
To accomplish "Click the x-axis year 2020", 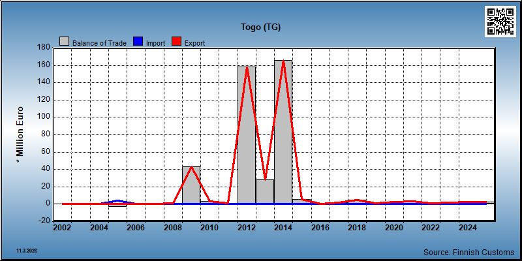I will [394, 228].
